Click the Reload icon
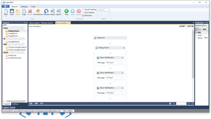 coord(46,11)
